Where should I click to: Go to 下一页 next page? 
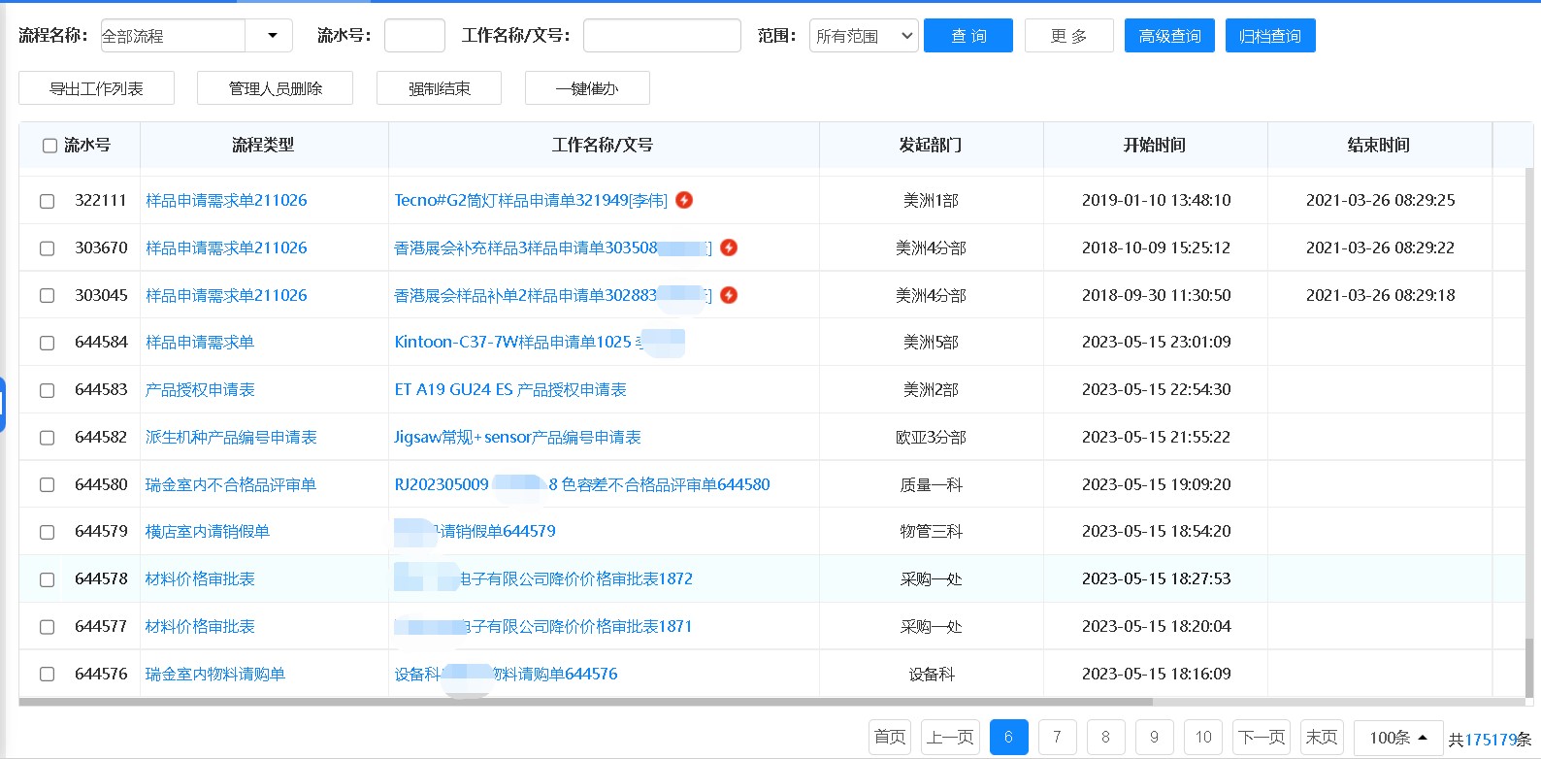coord(1262,738)
